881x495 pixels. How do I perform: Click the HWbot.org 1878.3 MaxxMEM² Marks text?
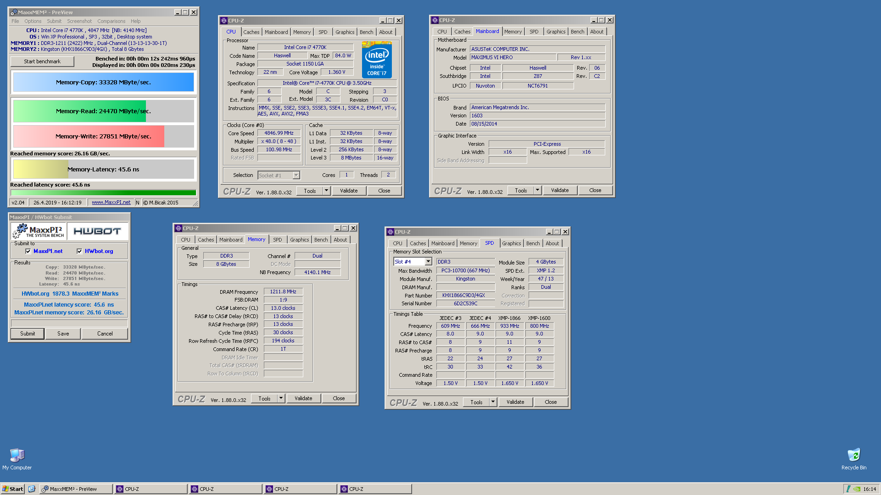(x=70, y=294)
